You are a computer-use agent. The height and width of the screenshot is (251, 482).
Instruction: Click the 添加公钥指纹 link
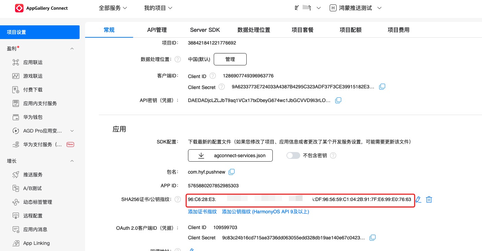coord(266,212)
